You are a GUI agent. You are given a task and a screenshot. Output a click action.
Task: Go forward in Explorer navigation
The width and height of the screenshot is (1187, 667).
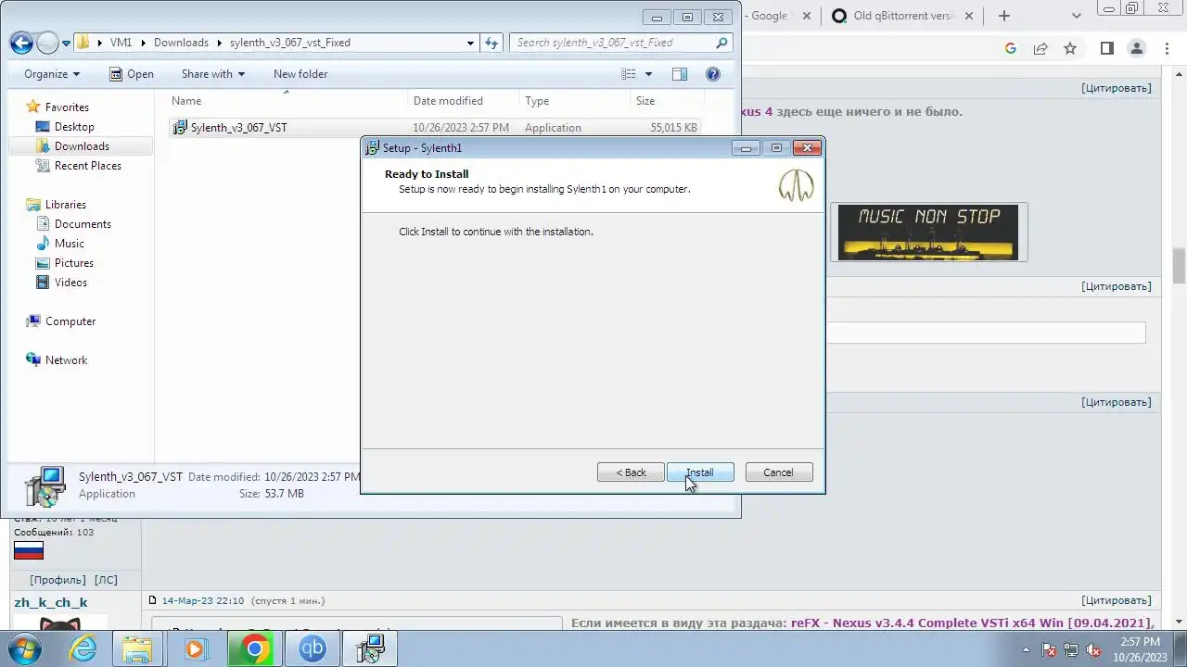click(47, 43)
